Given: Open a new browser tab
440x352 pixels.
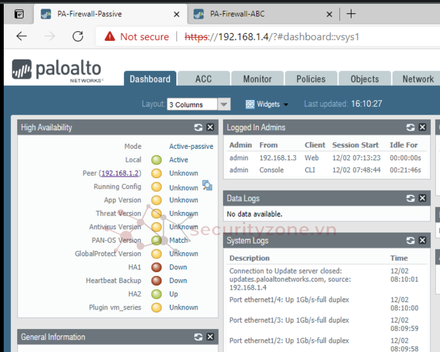Looking at the screenshot, I should (x=351, y=14).
